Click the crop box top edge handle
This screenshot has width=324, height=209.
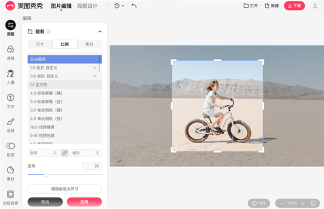click(x=218, y=60)
